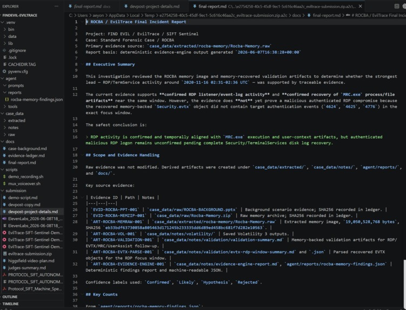Open Explorer more actions ellipsis menu

click(x=56, y=6)
